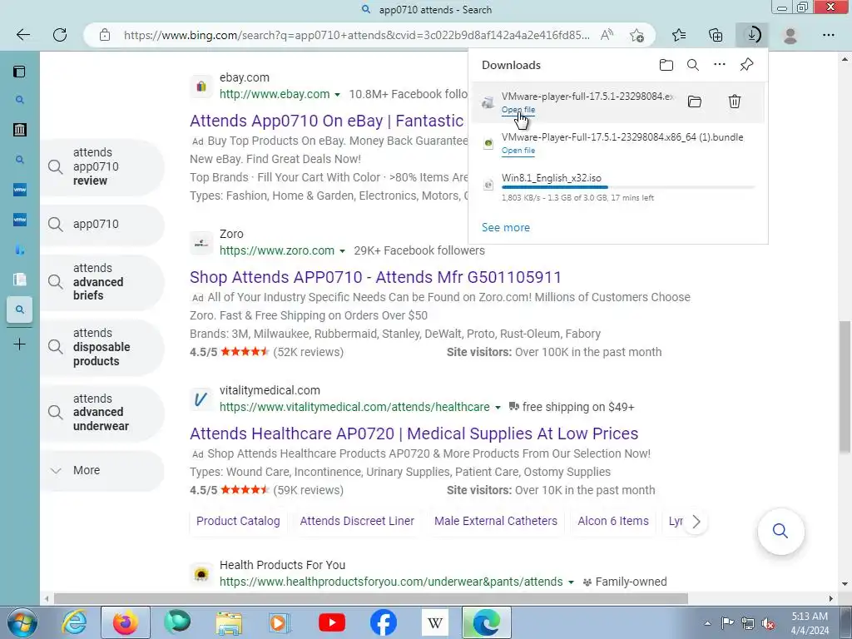Switch to the Internet Archive building-icon tab

pos(20,129)
